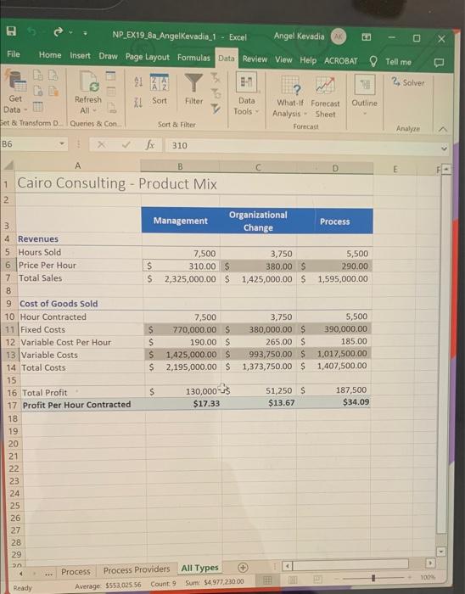The image size is (465, 594).
Task: Select column D header
Action: tap(335, 168)
